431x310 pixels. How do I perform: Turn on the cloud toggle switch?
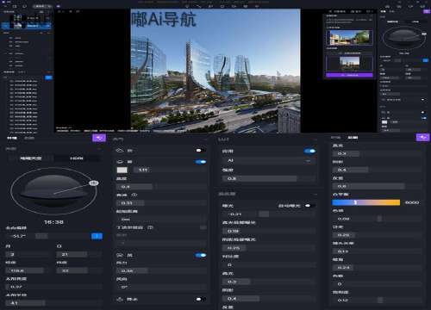200,151
